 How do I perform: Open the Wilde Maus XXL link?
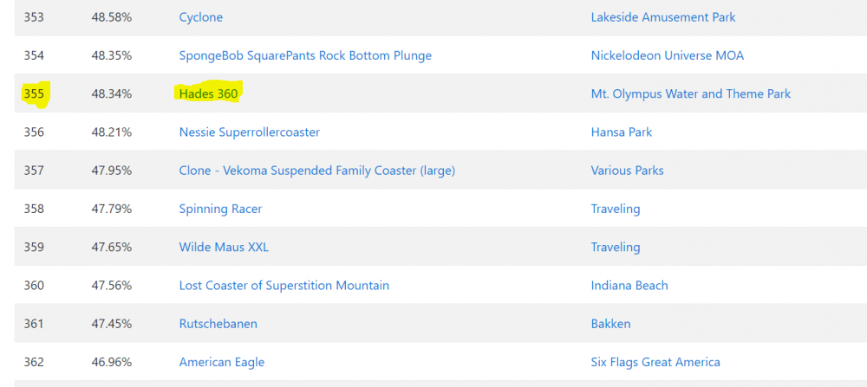(x=224, y=247)
